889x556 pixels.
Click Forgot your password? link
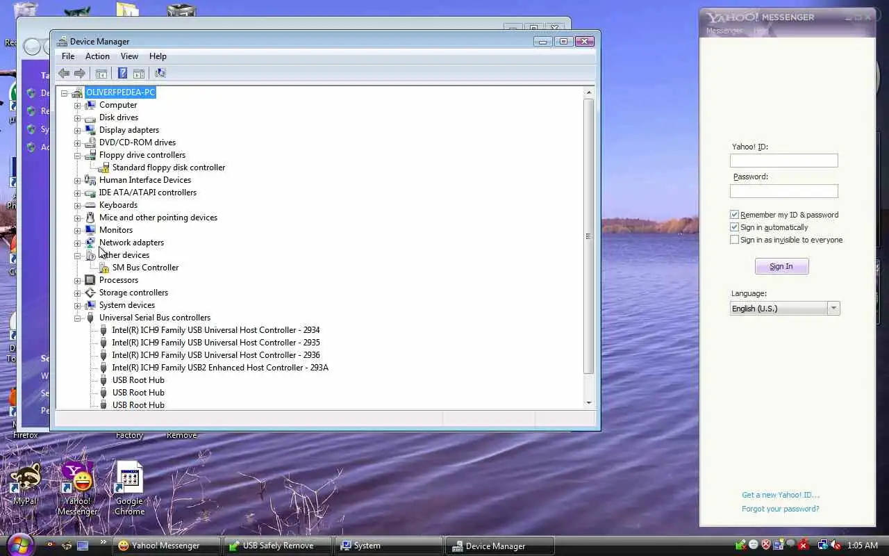click(x=781, y=509)
